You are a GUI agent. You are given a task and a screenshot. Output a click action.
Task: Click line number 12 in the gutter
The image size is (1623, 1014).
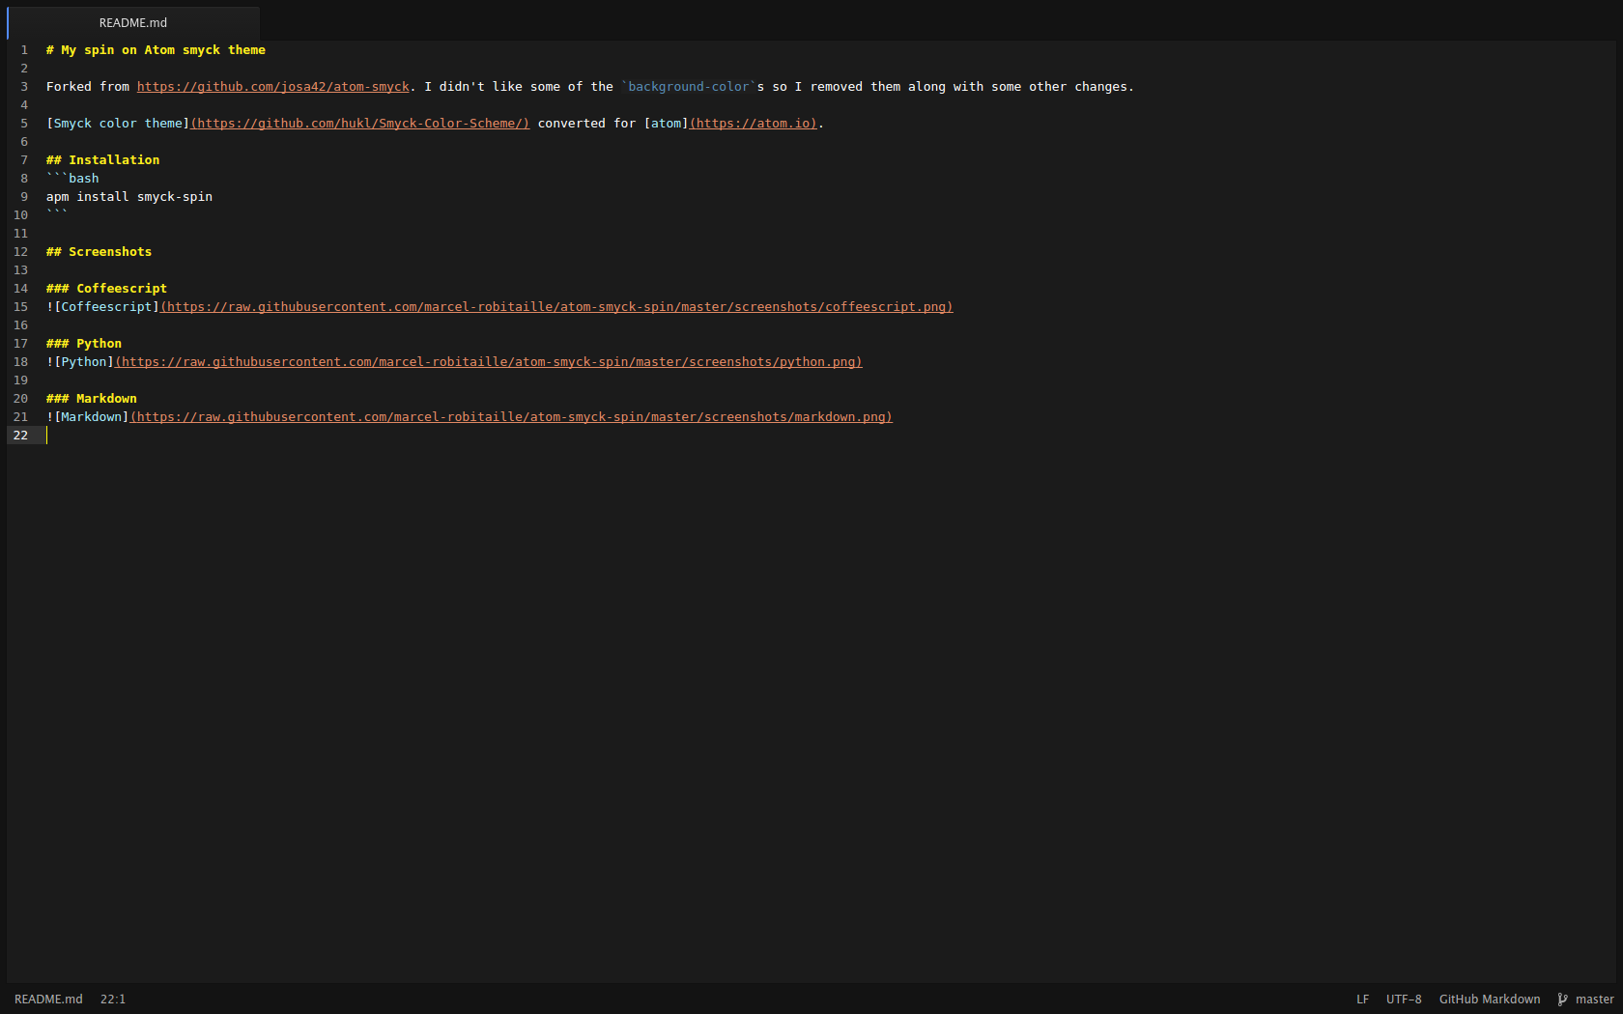pos(20,252)
